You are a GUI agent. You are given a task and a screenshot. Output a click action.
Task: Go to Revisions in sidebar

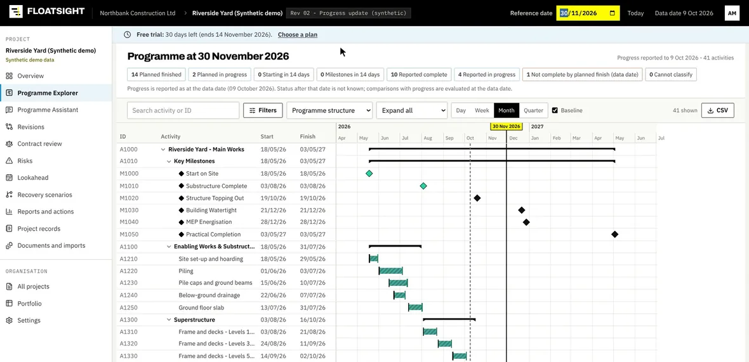tap(56, 127)
